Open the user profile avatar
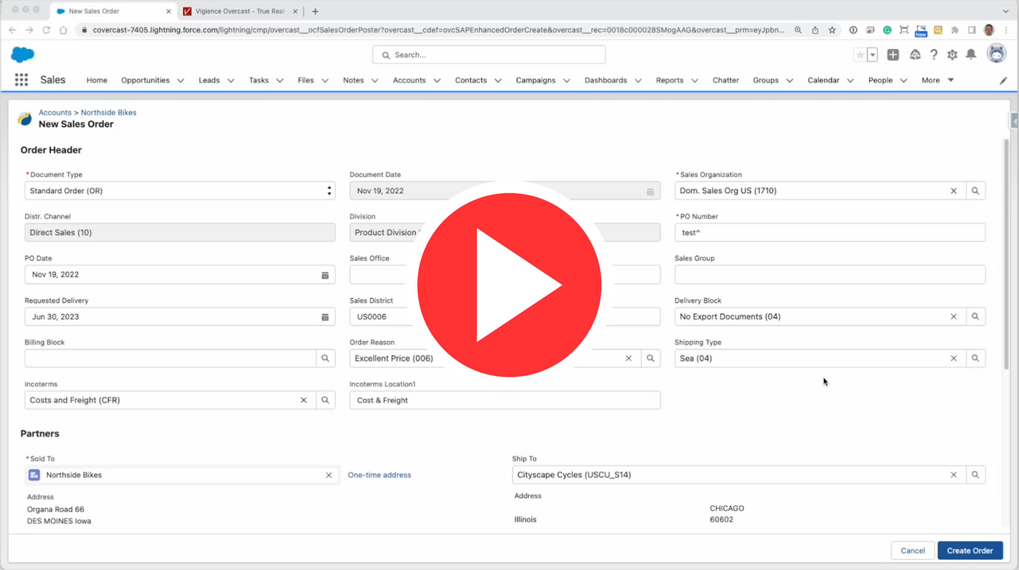Screen dimensions: 1019x570 tap(996, 54)
